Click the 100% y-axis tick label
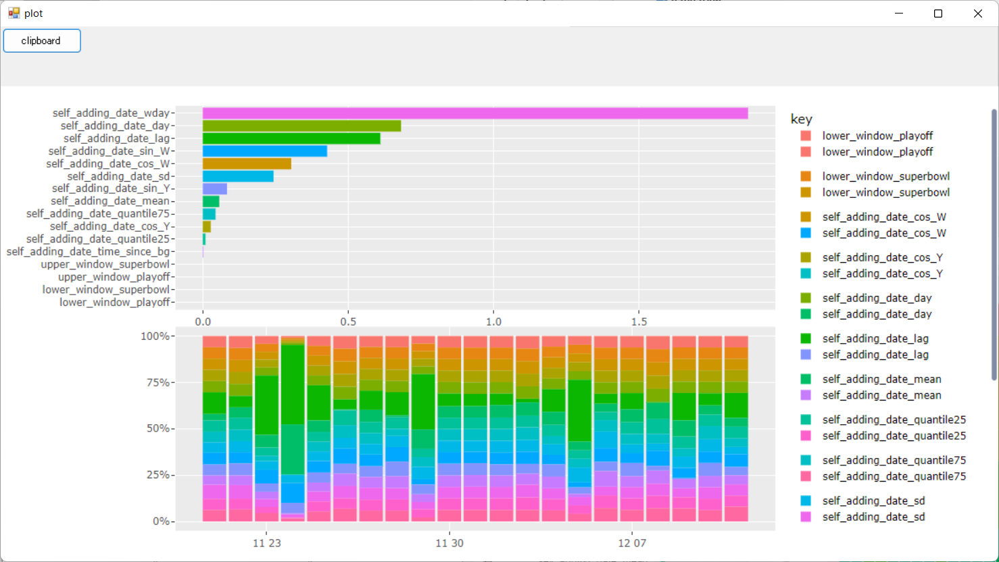This screenshot has height=562, width=999. click(155, 336)
